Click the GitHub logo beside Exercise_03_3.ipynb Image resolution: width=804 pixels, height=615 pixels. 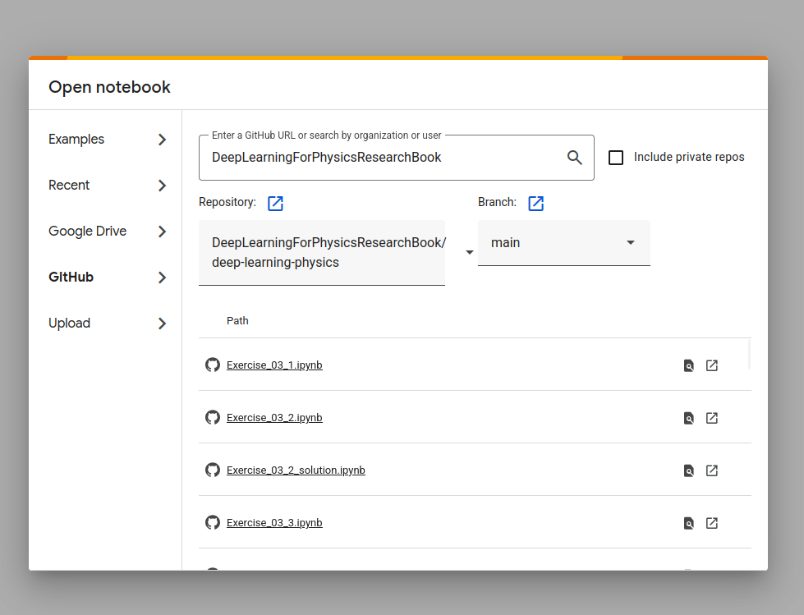(x=212, y=523)
